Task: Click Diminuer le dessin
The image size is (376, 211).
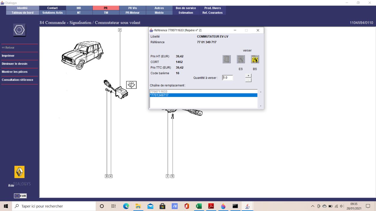Action: pos(14,64)
